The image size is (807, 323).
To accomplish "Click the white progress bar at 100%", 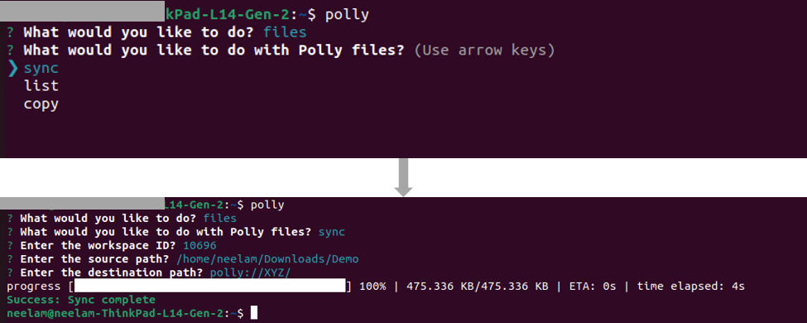I will coord(210,286).
